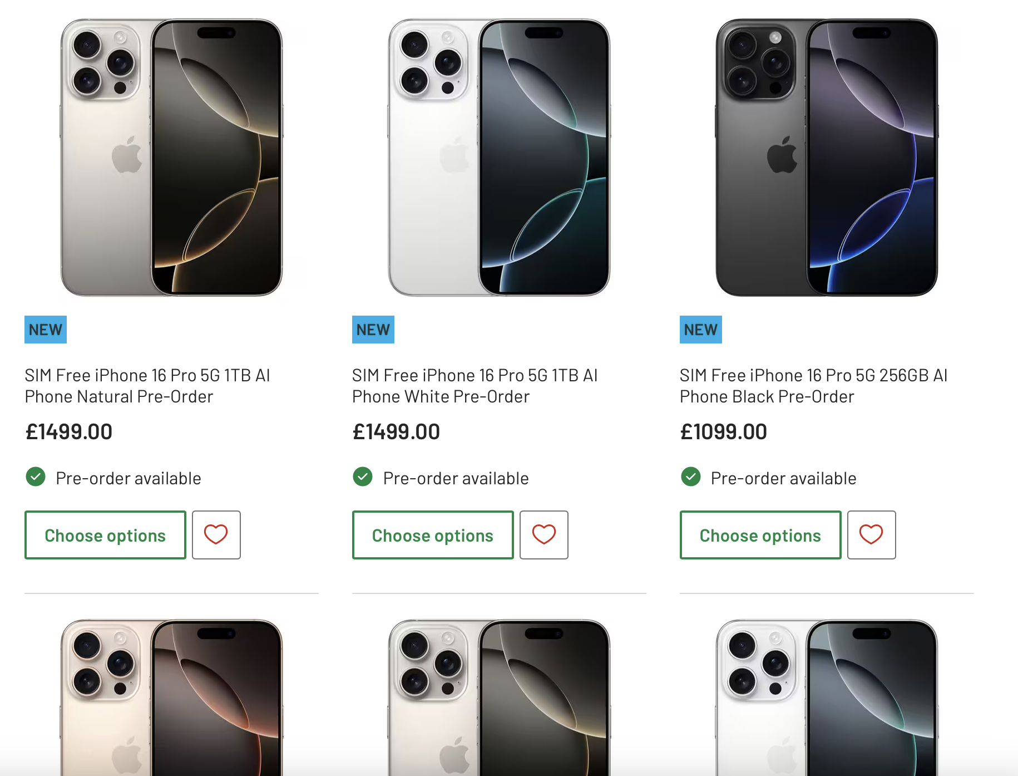View Natural iPhone 16 Pro product image
Image resolution: width=1018 pixels, height=776 pixels.
click(x=171, y=158)
